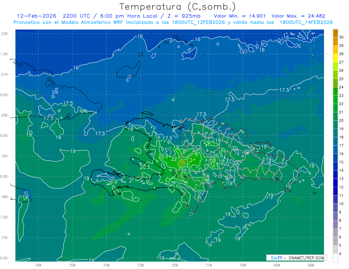Screen dimensions: 349x269
Task: Click the '12' label on the color scale
Action: coord(341,187)
